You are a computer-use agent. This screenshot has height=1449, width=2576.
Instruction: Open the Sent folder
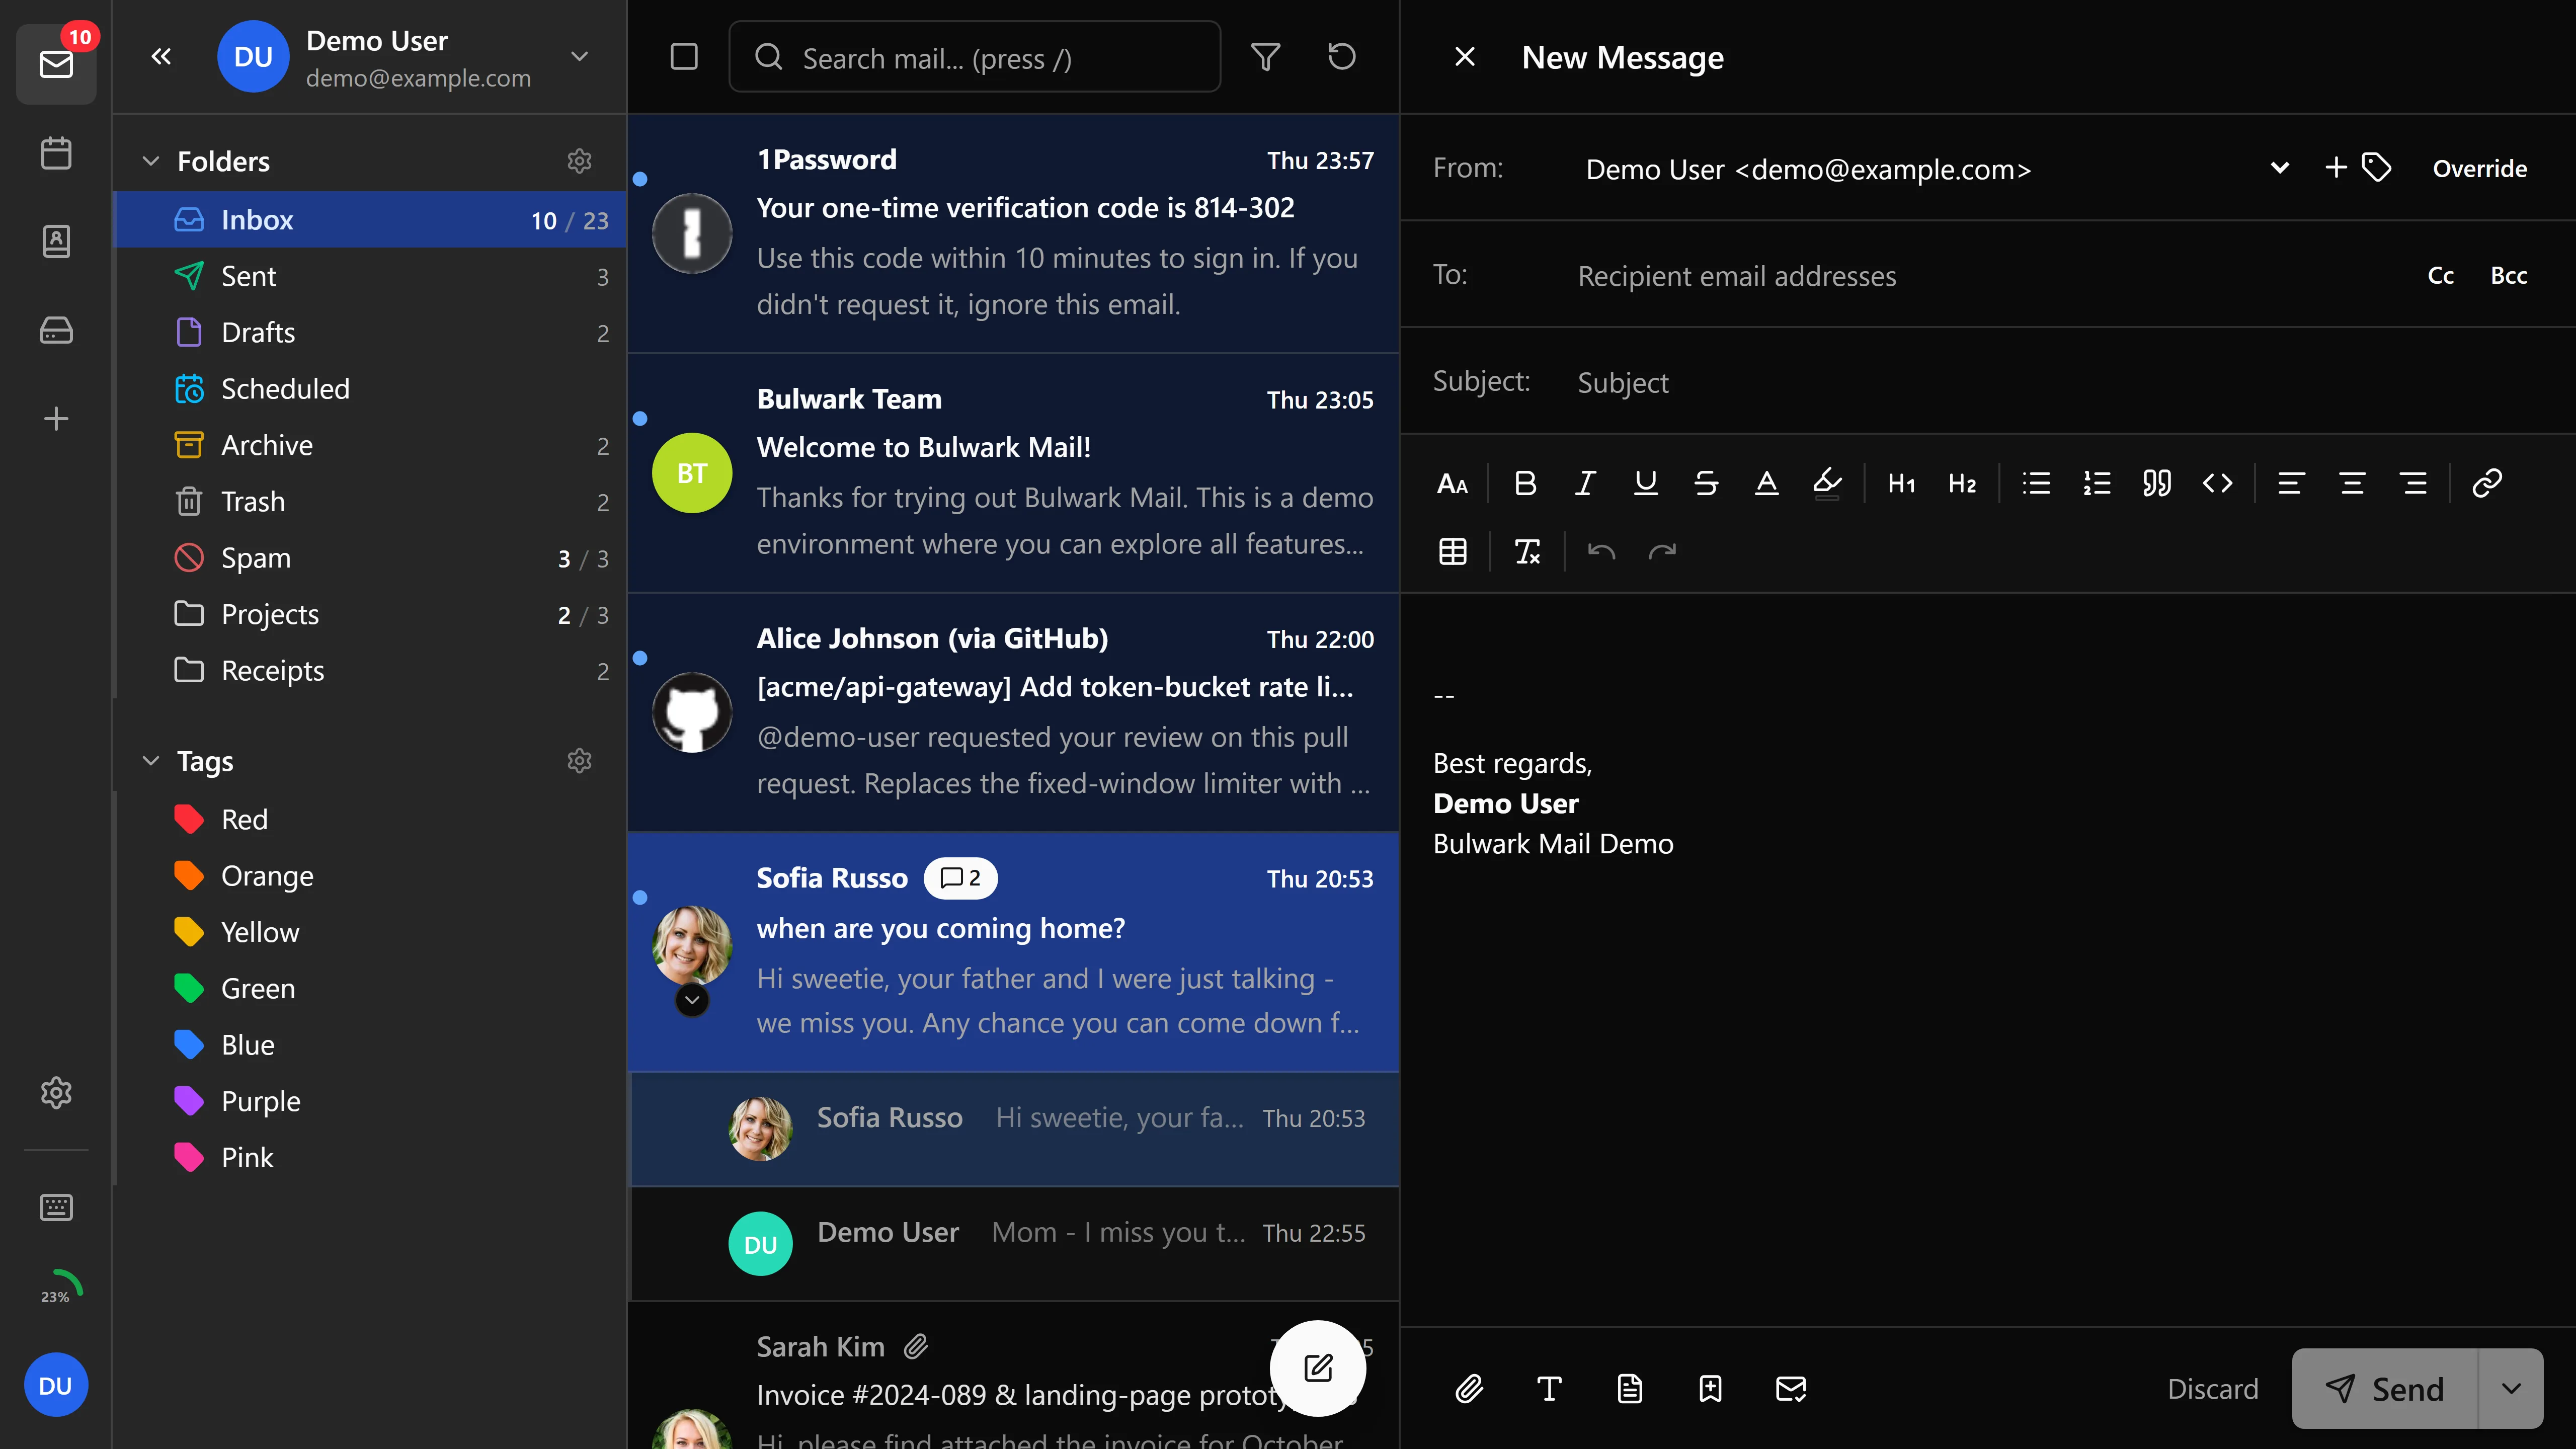click(x=371, y=276)
